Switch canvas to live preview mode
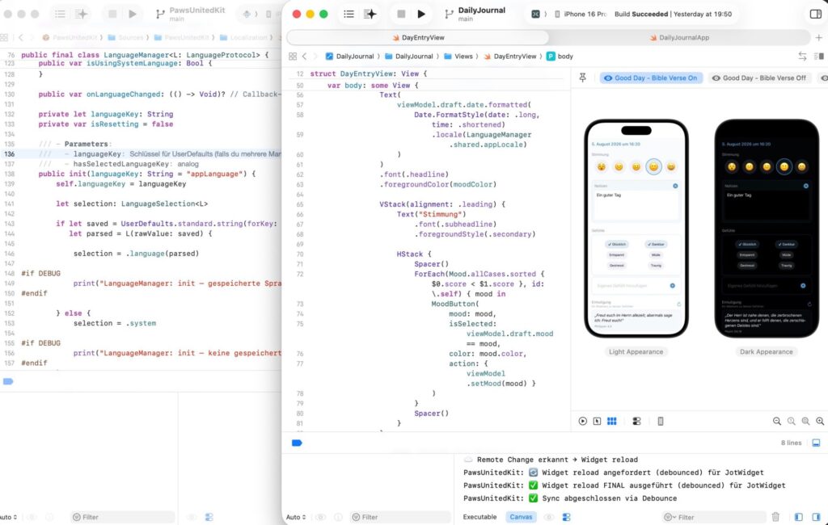Image resolution: width=828 pixels, height=525 pixels. [x=582, y=421]
